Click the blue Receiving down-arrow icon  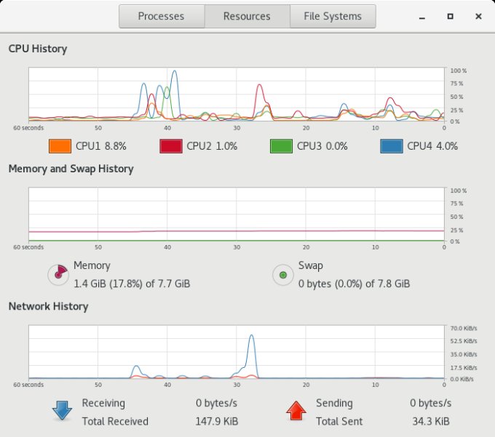click(62, 412)
